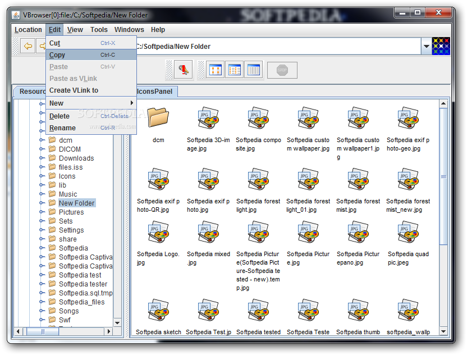Select Softpedia exif photo.jpg icon

click(x=208, y=179)
